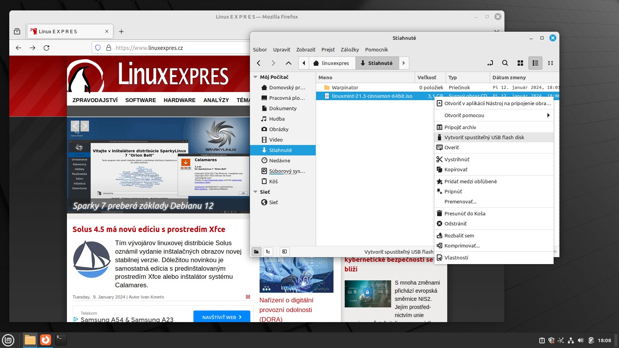Open Súborový systém in sidebar
Screen dimensions: 619x348
pos(283,171)
